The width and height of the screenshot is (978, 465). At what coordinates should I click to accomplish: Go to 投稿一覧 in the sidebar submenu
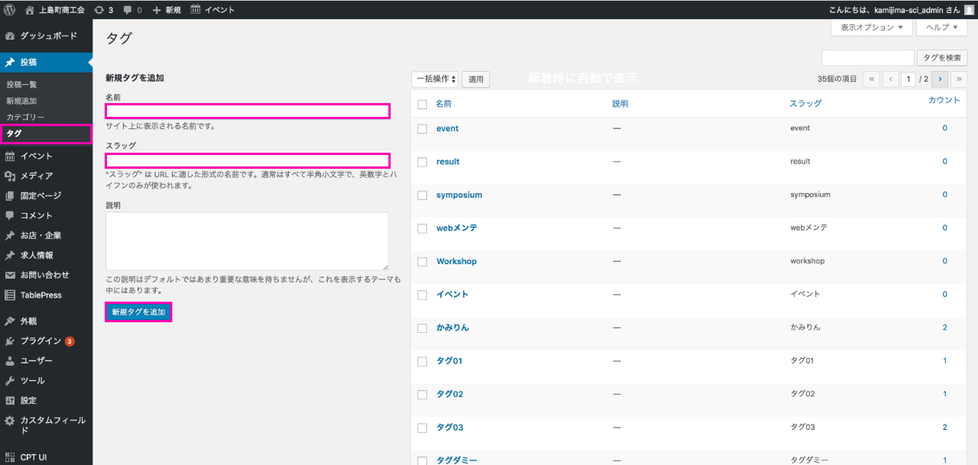[x=21, y=85]
